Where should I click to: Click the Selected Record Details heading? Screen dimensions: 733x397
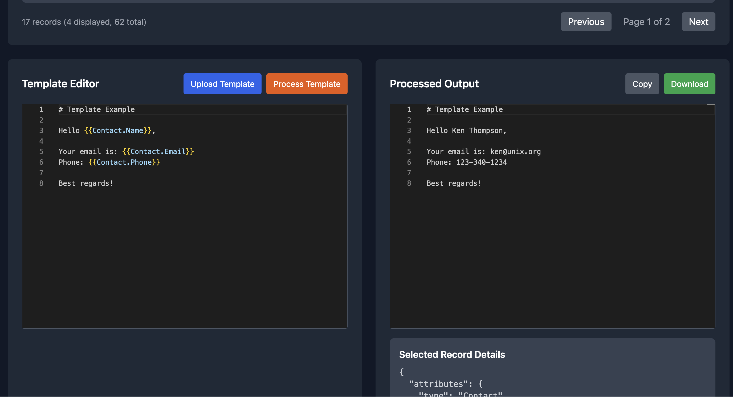tap(452, 354)
